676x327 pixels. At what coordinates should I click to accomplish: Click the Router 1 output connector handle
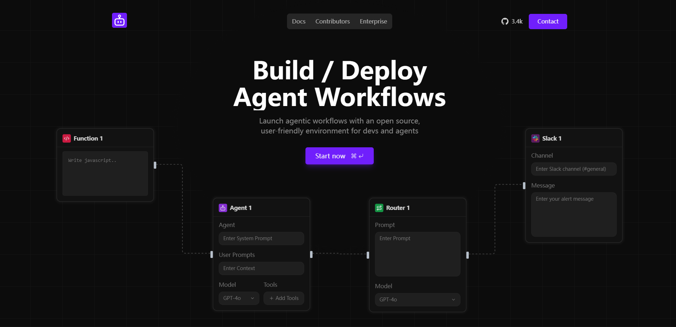click(x=467, y=255)
